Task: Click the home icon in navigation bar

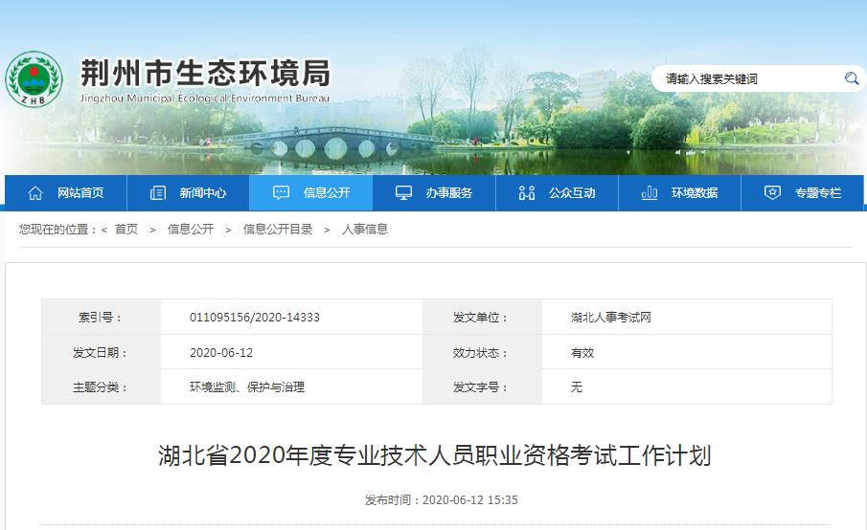Action: (x=35, y=193)
